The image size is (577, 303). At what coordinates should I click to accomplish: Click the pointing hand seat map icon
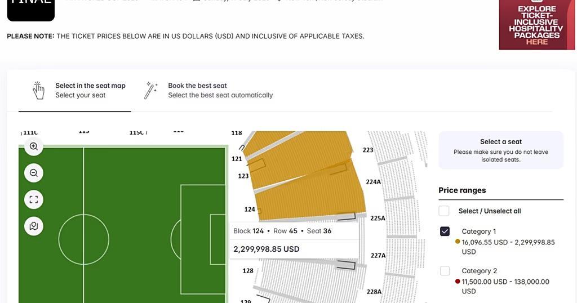(38, 90)
